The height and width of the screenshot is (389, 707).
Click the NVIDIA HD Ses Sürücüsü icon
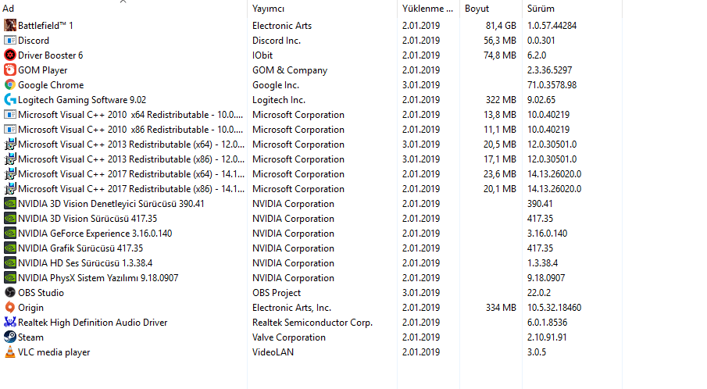click(x=10, y=262)
